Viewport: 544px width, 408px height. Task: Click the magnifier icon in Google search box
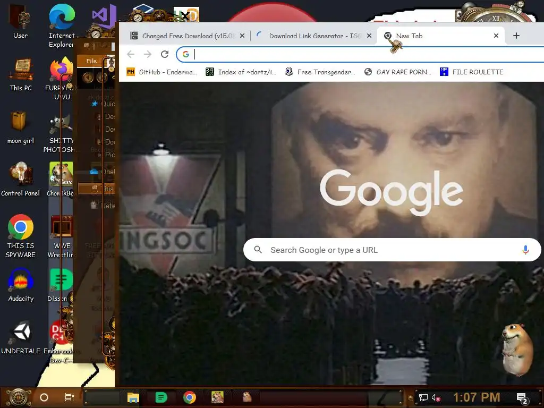pyautogui.click(x=258, y=250)
